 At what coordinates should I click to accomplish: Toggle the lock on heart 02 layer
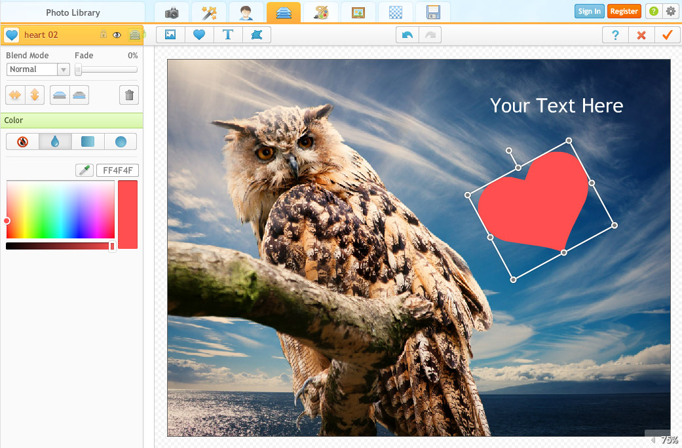click(x=103, y=35)
